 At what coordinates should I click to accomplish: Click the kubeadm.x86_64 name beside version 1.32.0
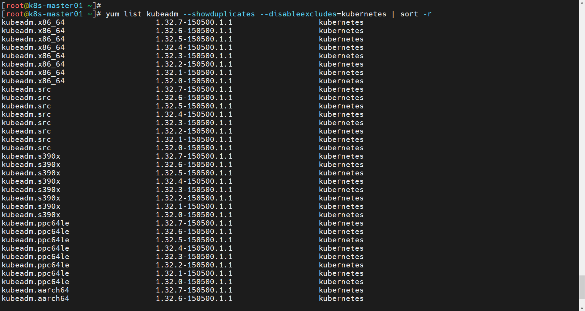(x=33, y=81)
